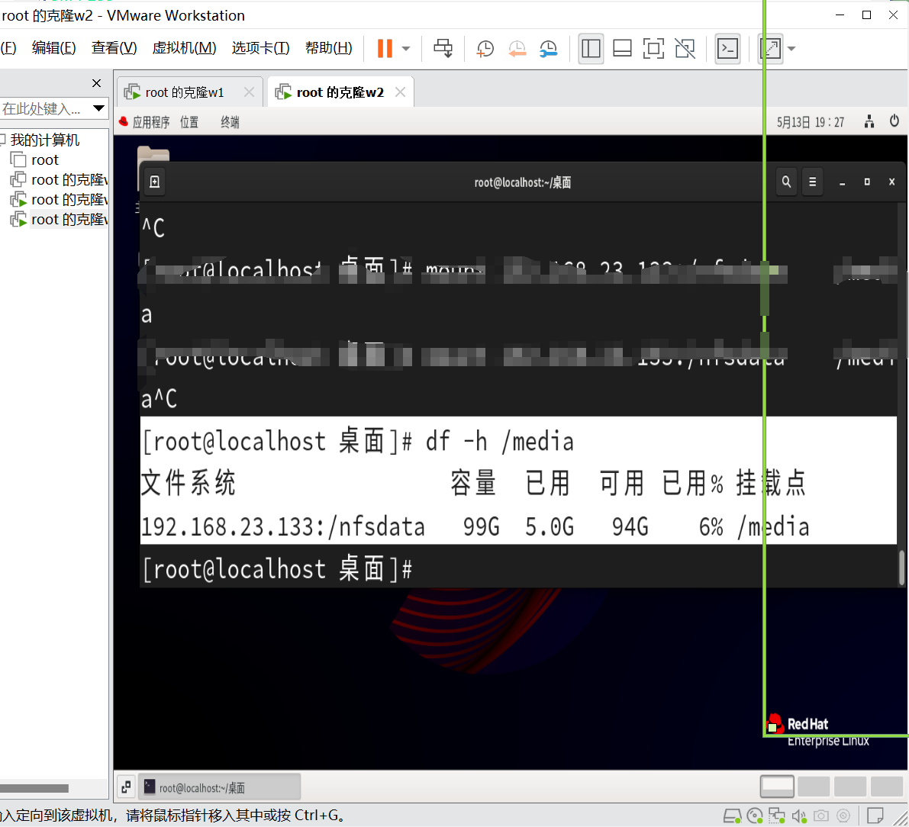Open the 虚拟机(M) menu
Image resolution: width=909 pixels, height=827 pixels.
click(184, 47)
